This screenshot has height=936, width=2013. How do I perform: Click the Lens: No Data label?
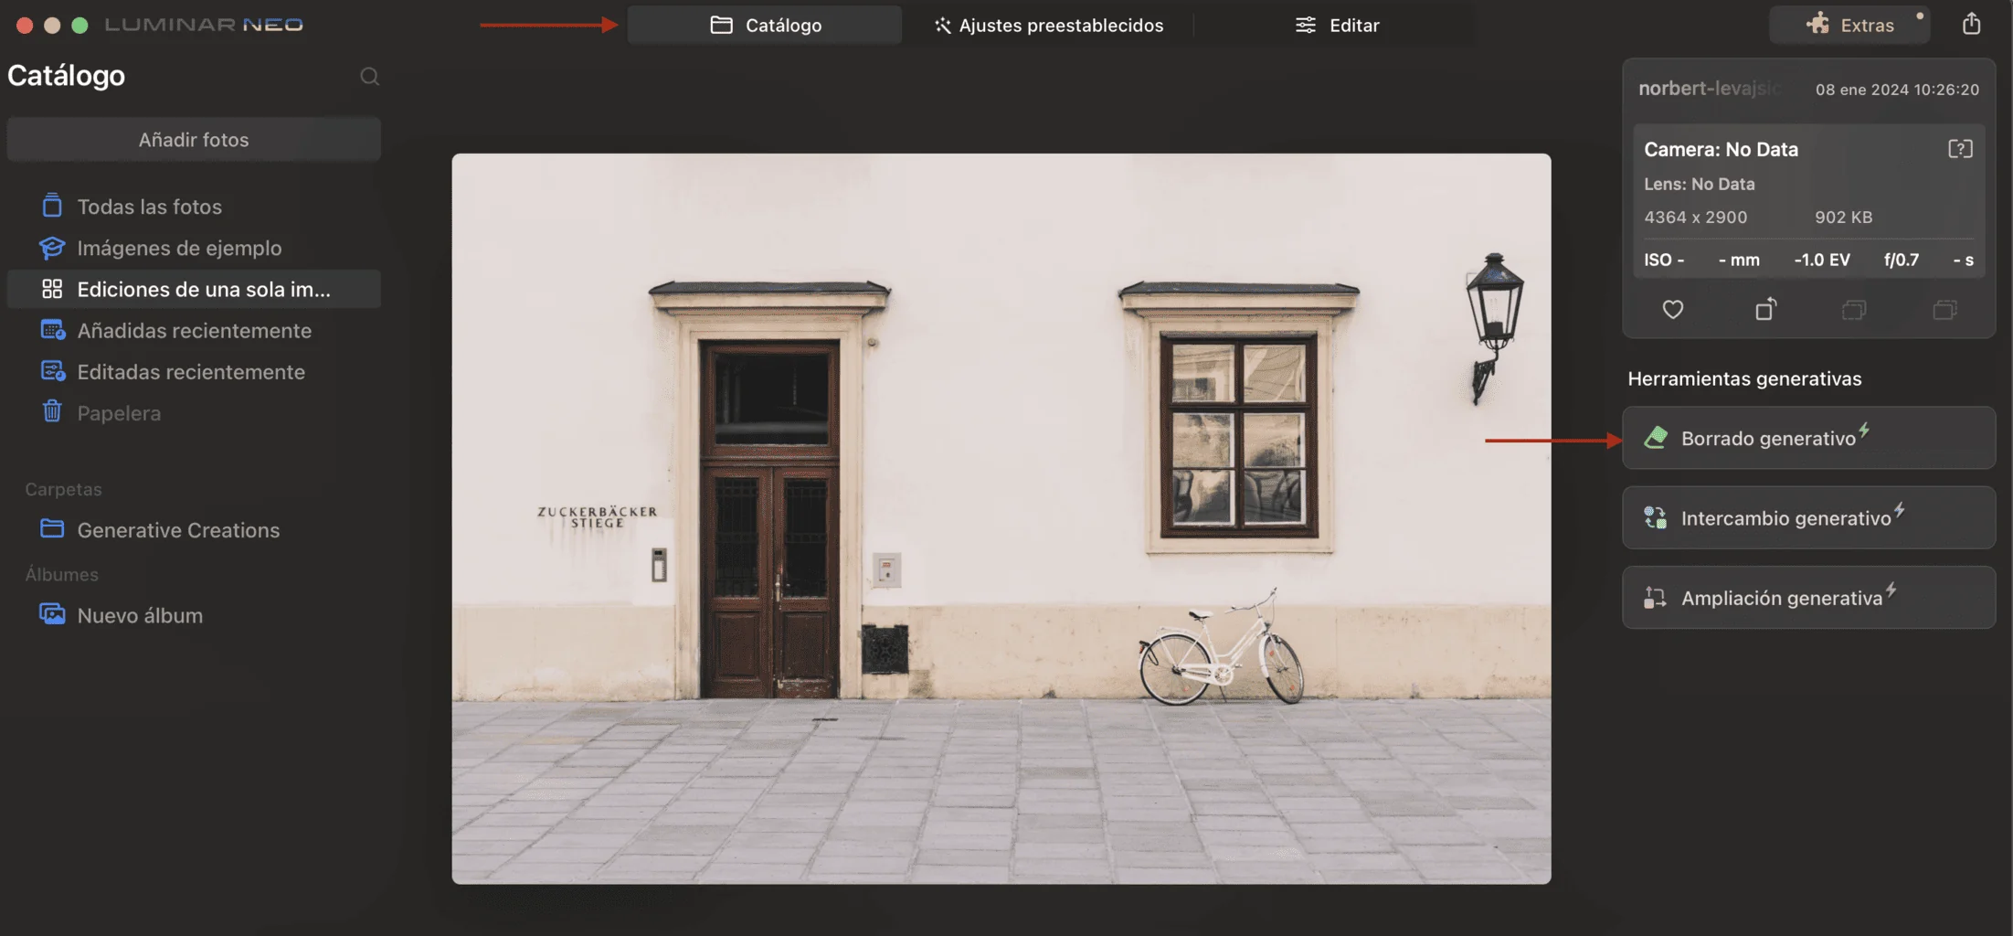(x=1699, y=184)
